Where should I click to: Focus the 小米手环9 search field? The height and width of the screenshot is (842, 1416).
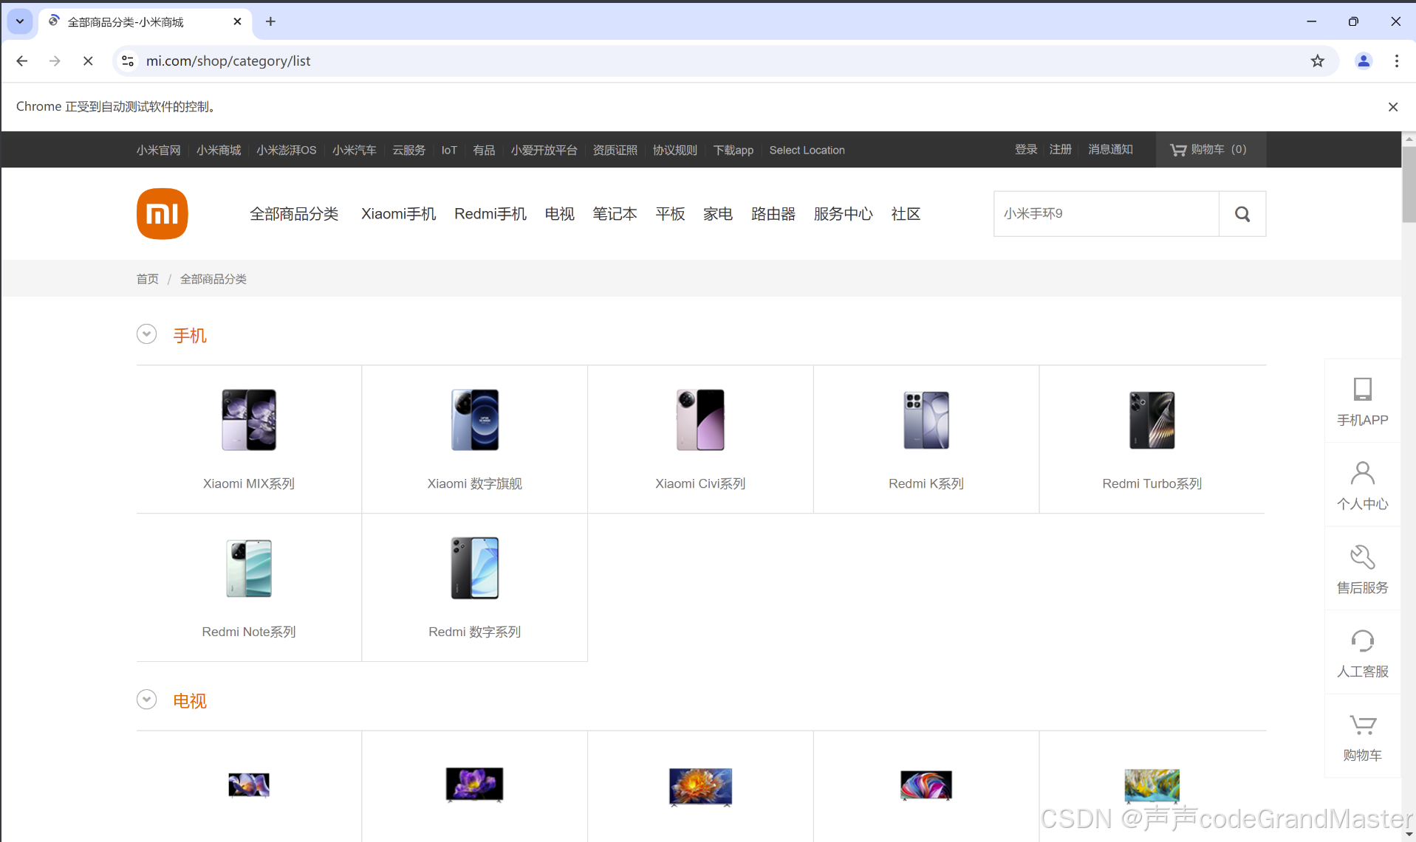1106,214
